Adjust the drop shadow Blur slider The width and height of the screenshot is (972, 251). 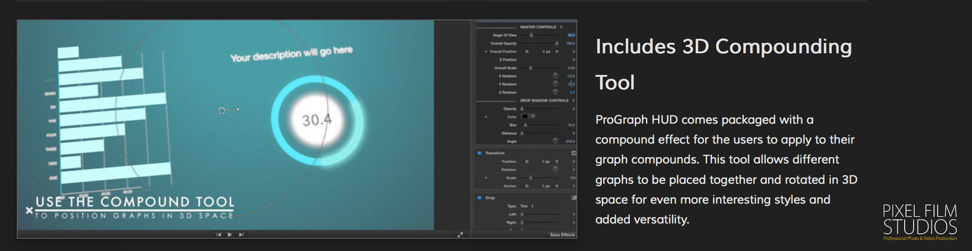539,125
